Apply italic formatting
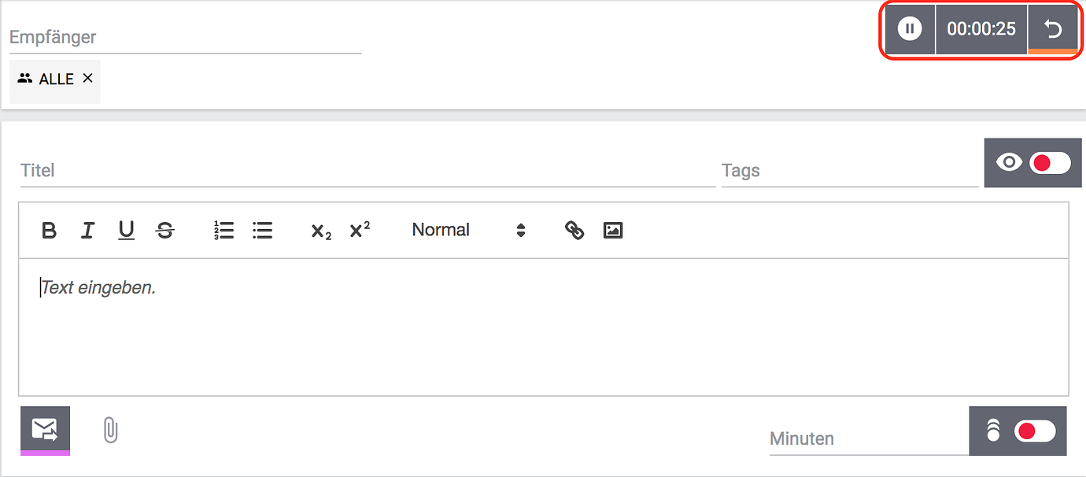 [x=87, y=231]
